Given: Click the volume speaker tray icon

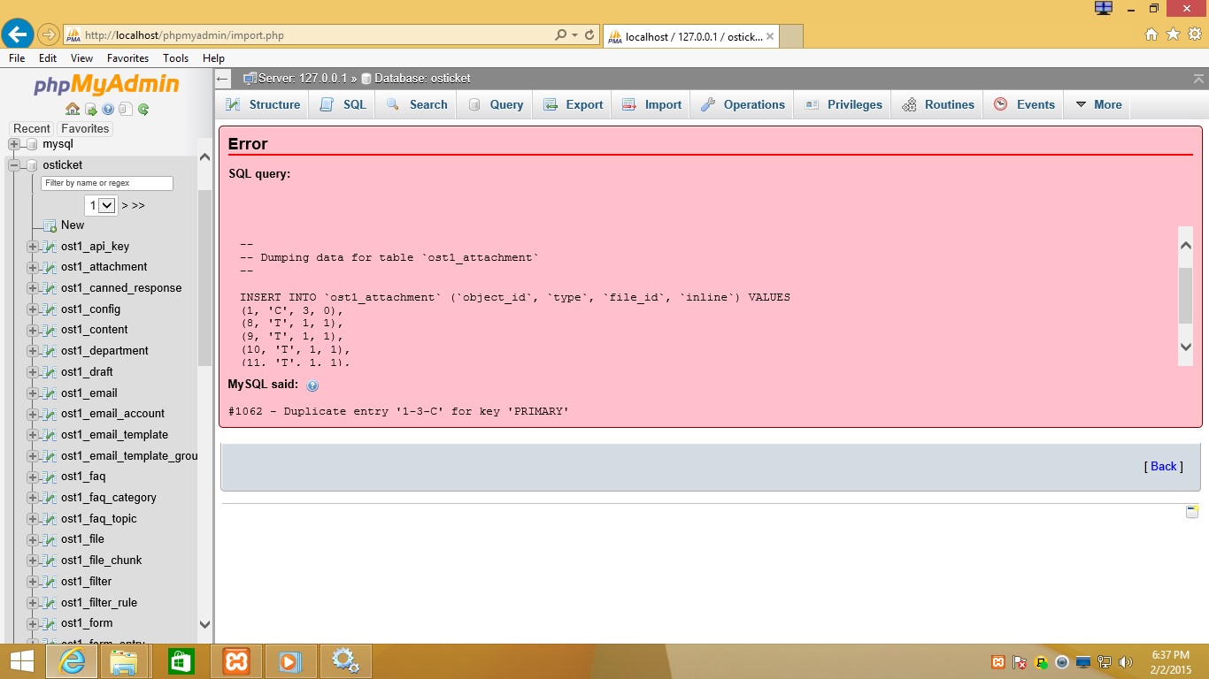Looking at the screenshot, I should [1125, 662].
